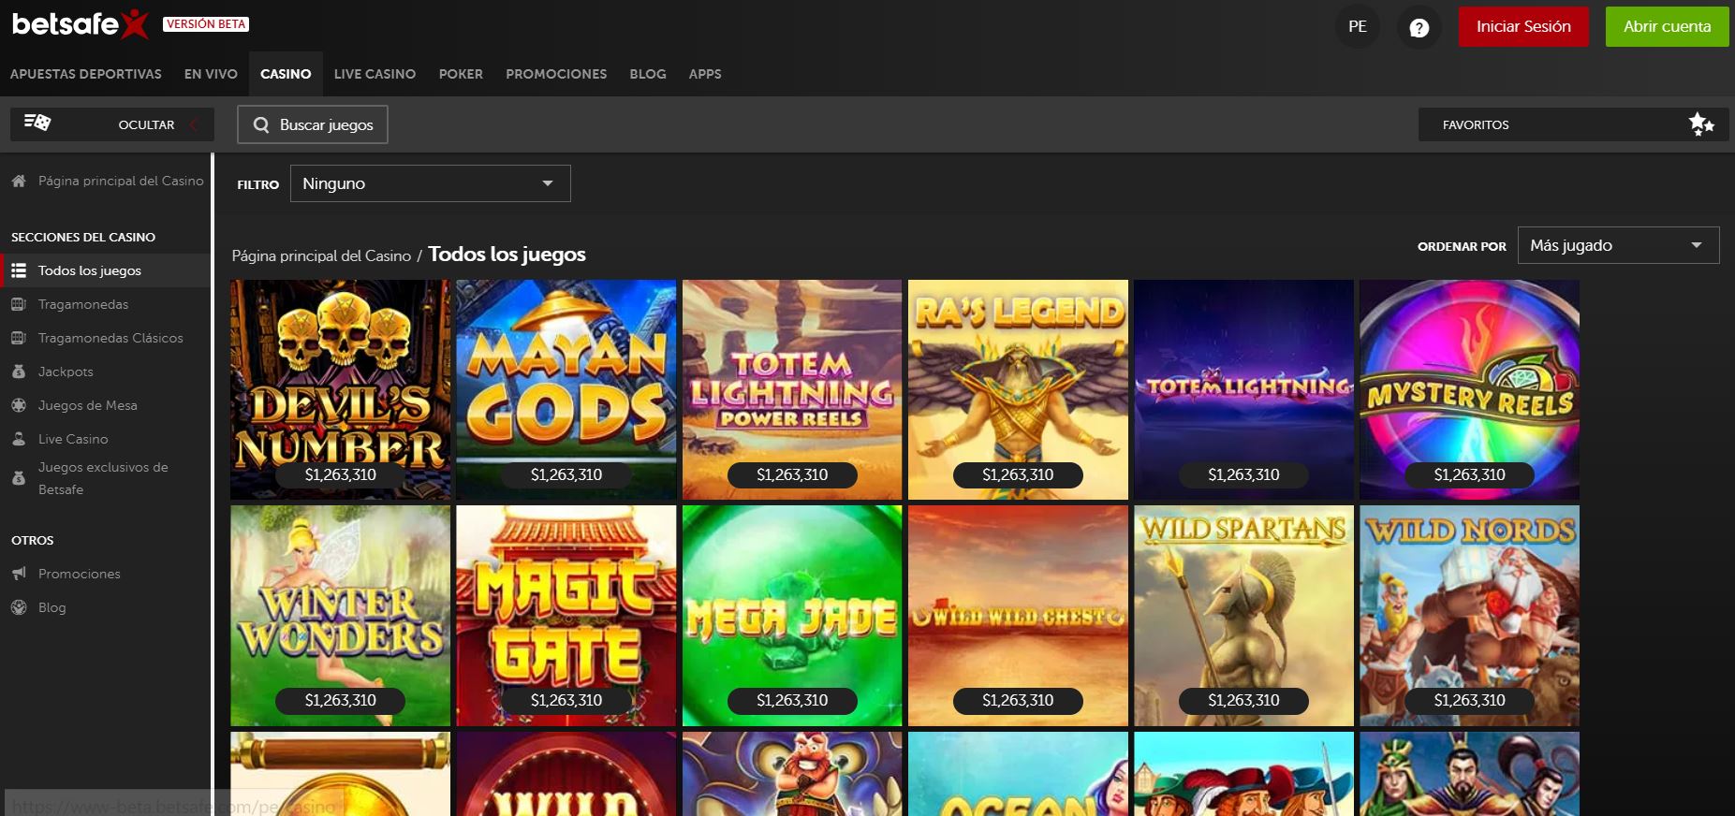Select Todos los juegos in sidebar
The height and width of the screenshot is (816, 1735).
tap(90, 270)
